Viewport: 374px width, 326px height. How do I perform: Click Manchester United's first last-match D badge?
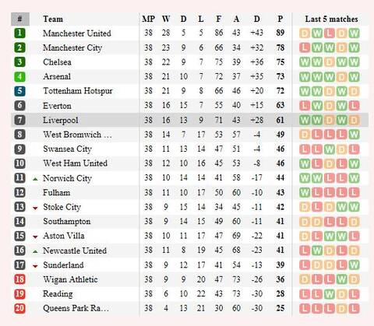pyautogui.click(x=305, y=33)
